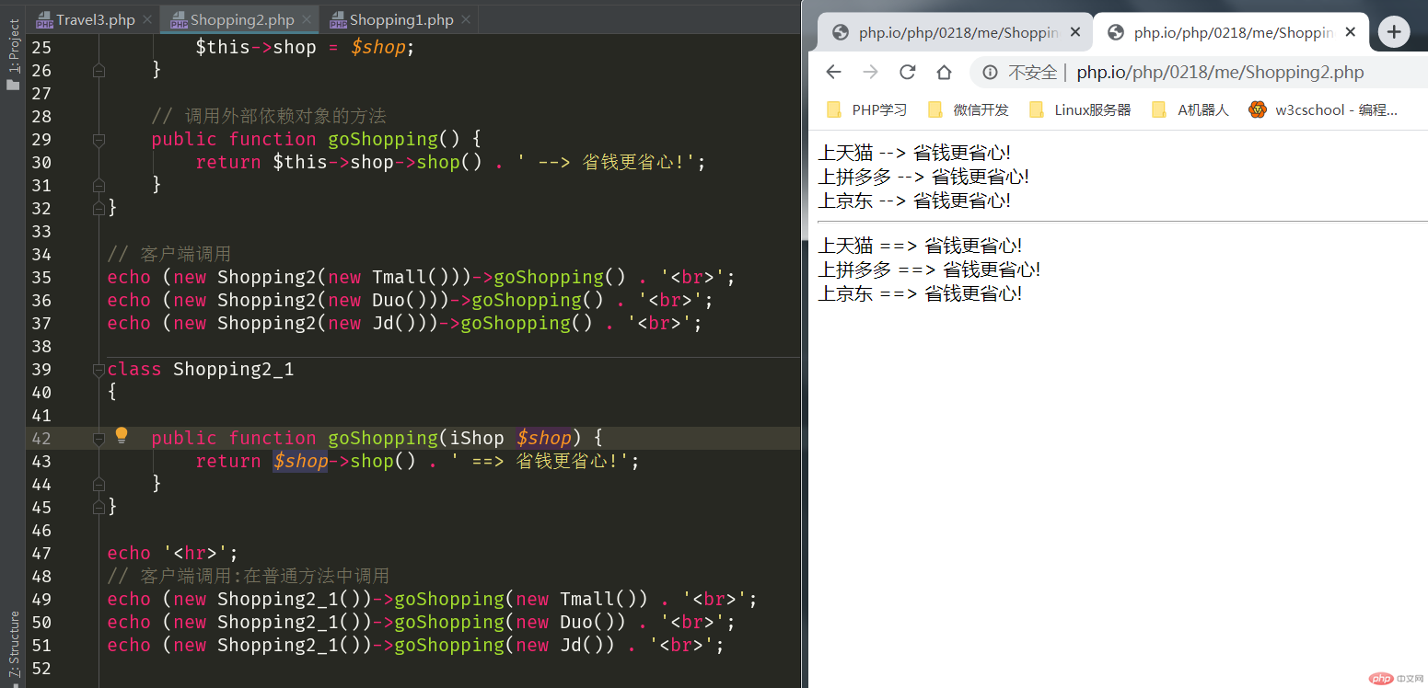The width and height of the screenshot is (1428, 688).
Task: Click line number 35 in the gutter
Action: click(41, 277)
